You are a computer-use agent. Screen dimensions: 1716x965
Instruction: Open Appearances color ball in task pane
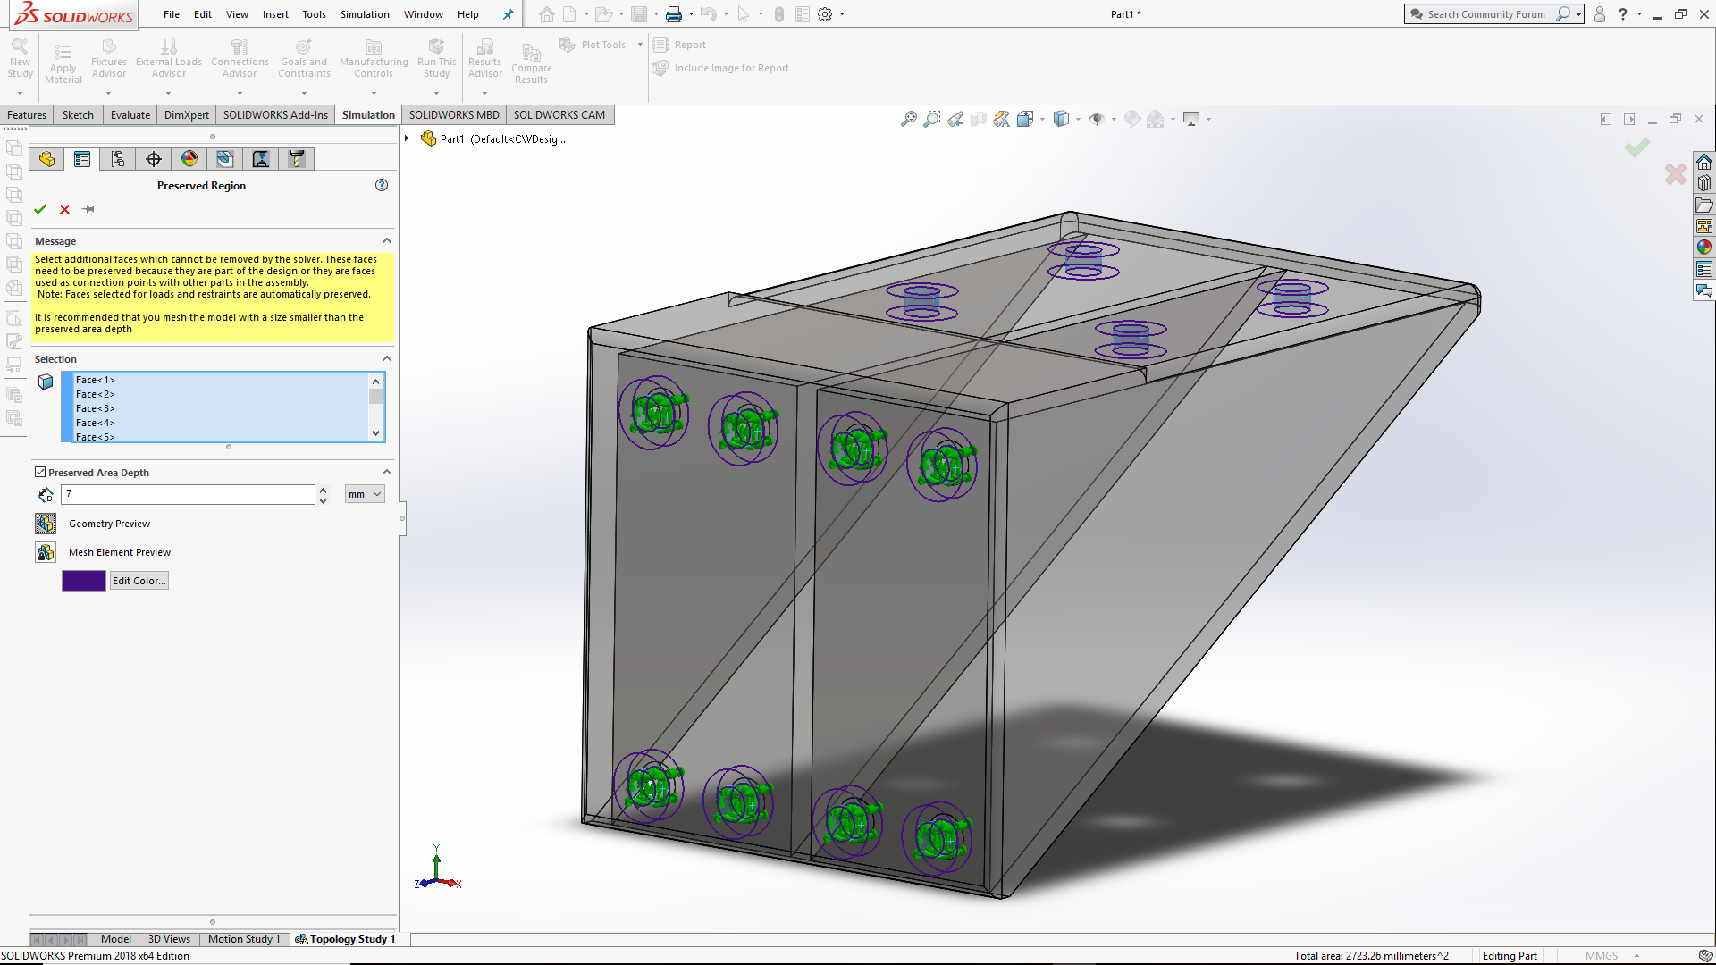click(x=1704, y=248)
